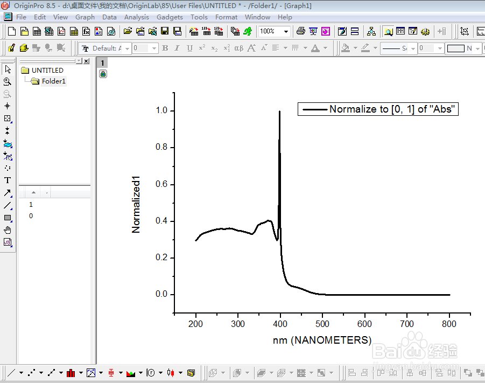485x383 pixels.
Task: Print the graph using printer icon
Action: pos(301,31)
